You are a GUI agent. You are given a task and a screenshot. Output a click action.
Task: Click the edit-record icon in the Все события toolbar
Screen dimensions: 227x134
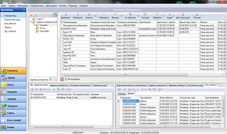124,89
